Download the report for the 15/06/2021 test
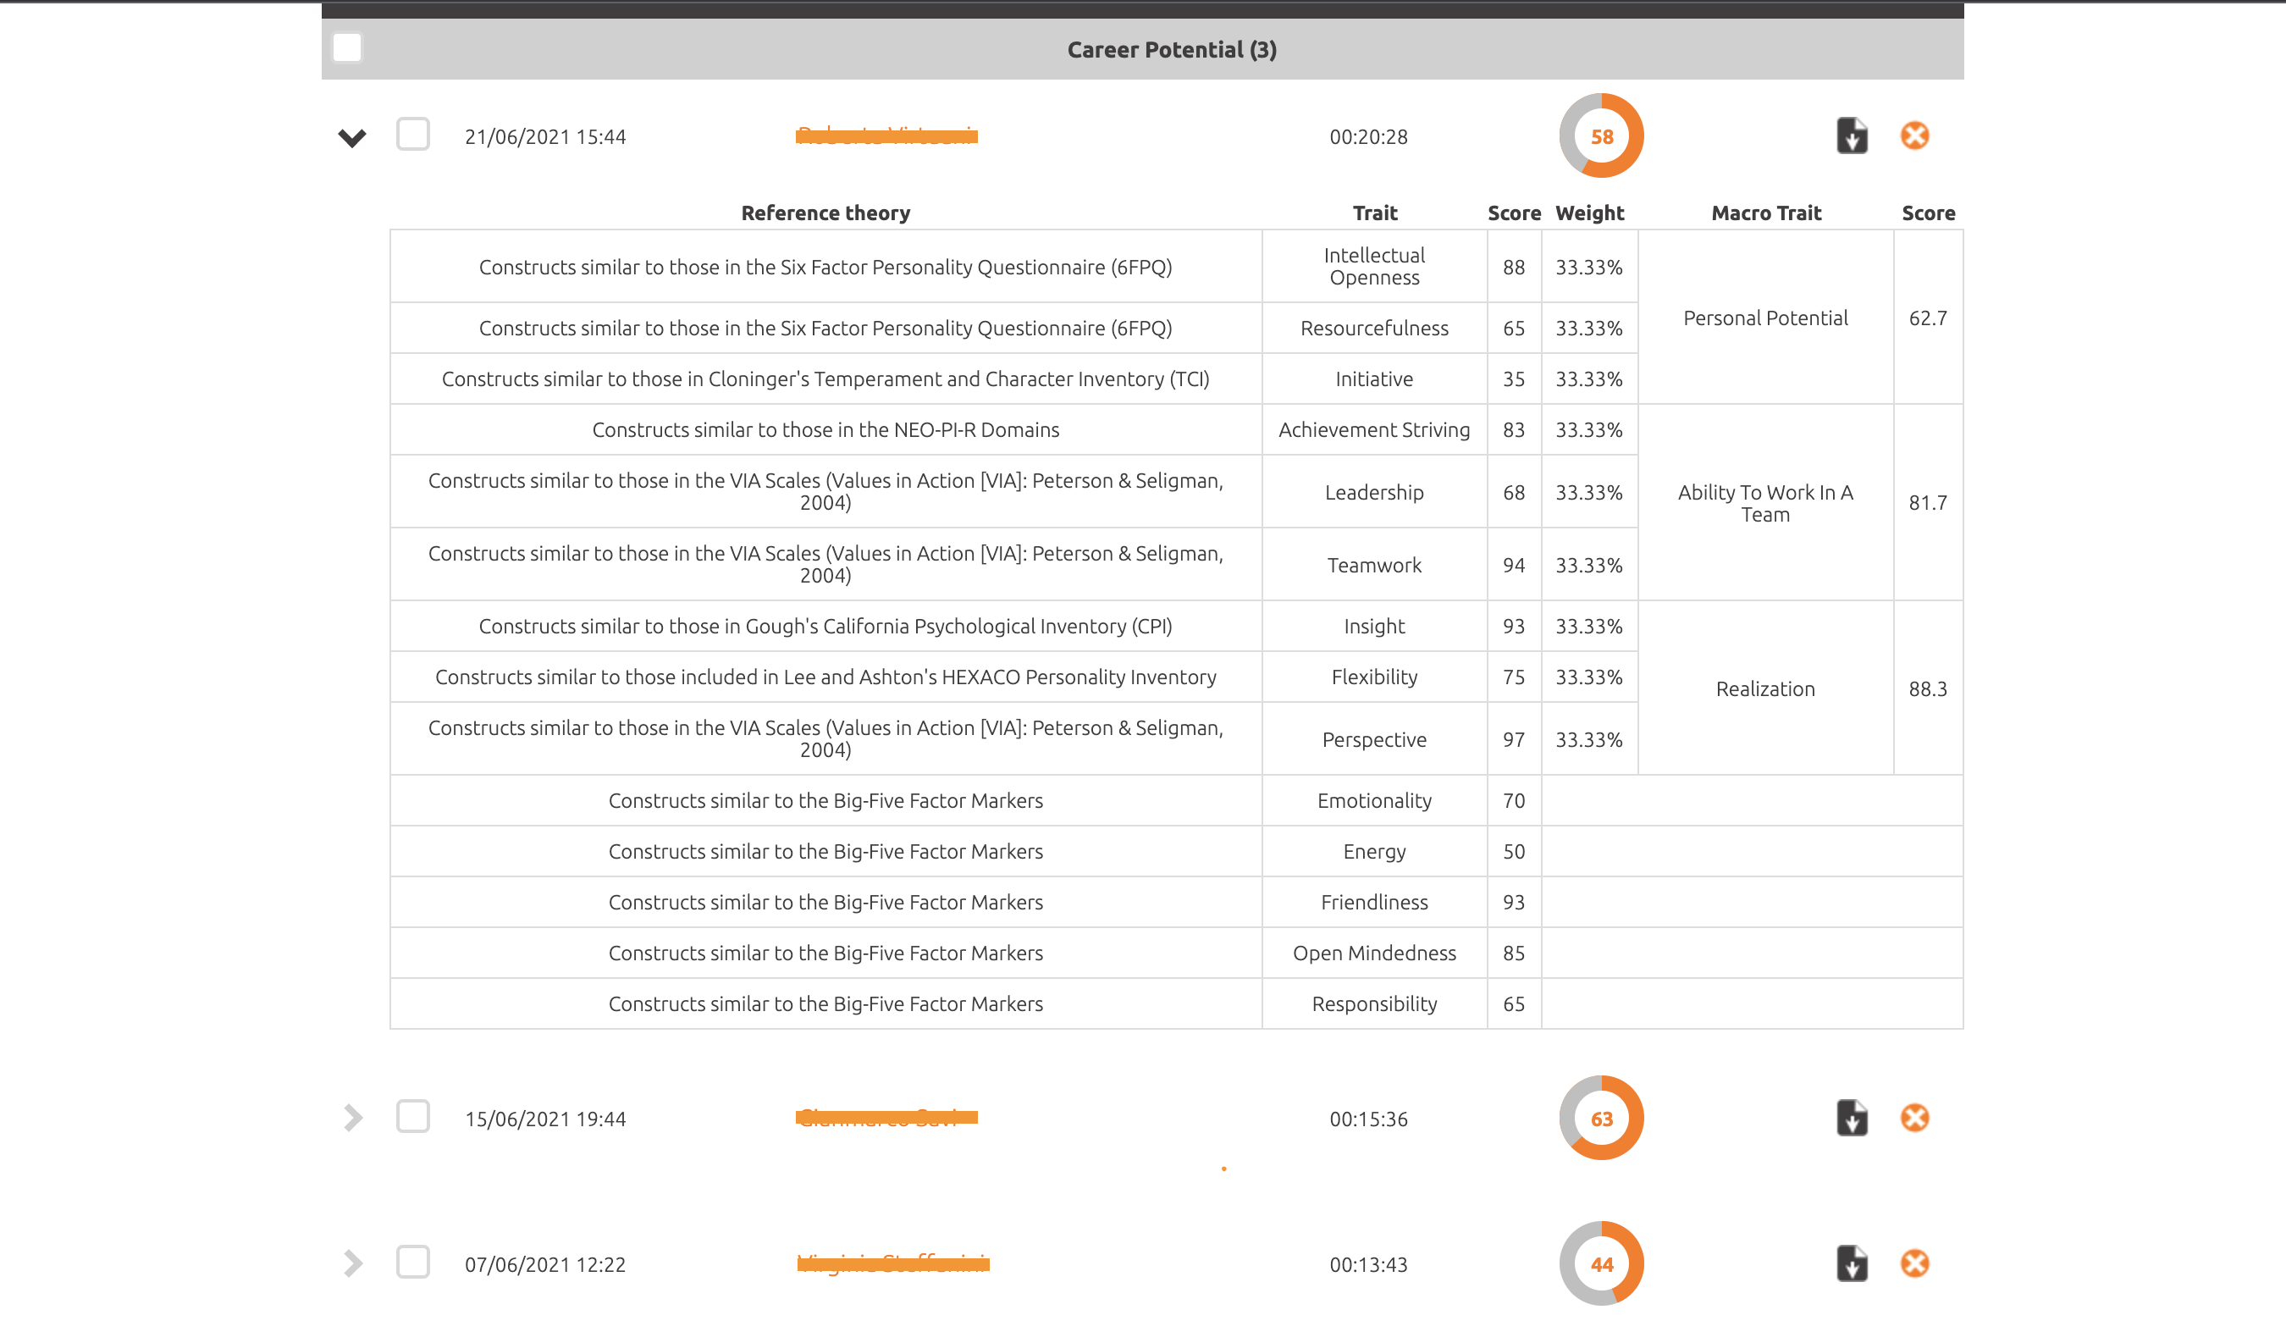 point(1853,1118)
